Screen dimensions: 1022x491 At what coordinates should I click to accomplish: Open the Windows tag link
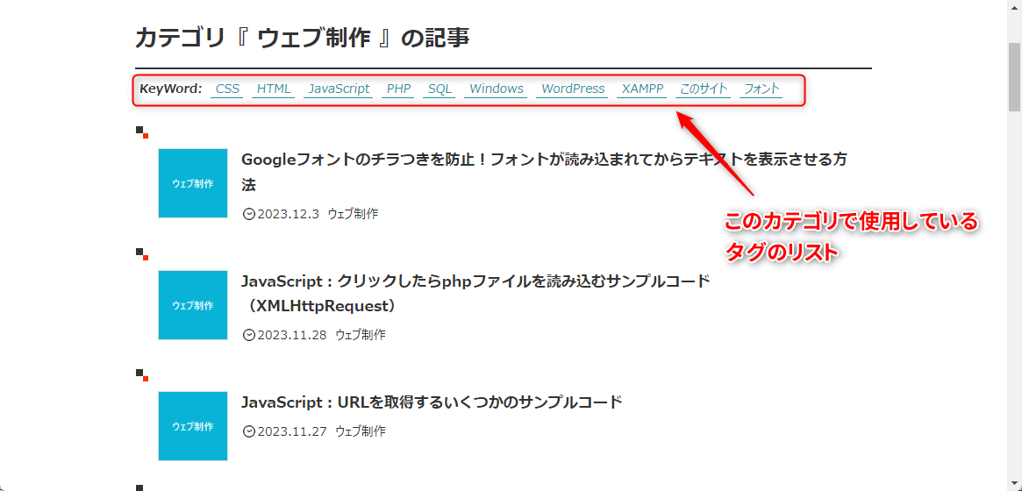496,89
